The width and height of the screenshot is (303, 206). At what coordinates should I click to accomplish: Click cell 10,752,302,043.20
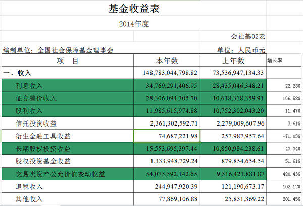(x=233, y=111)
